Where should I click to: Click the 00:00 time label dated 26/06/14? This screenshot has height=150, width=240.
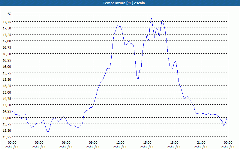tap(228, 143)
